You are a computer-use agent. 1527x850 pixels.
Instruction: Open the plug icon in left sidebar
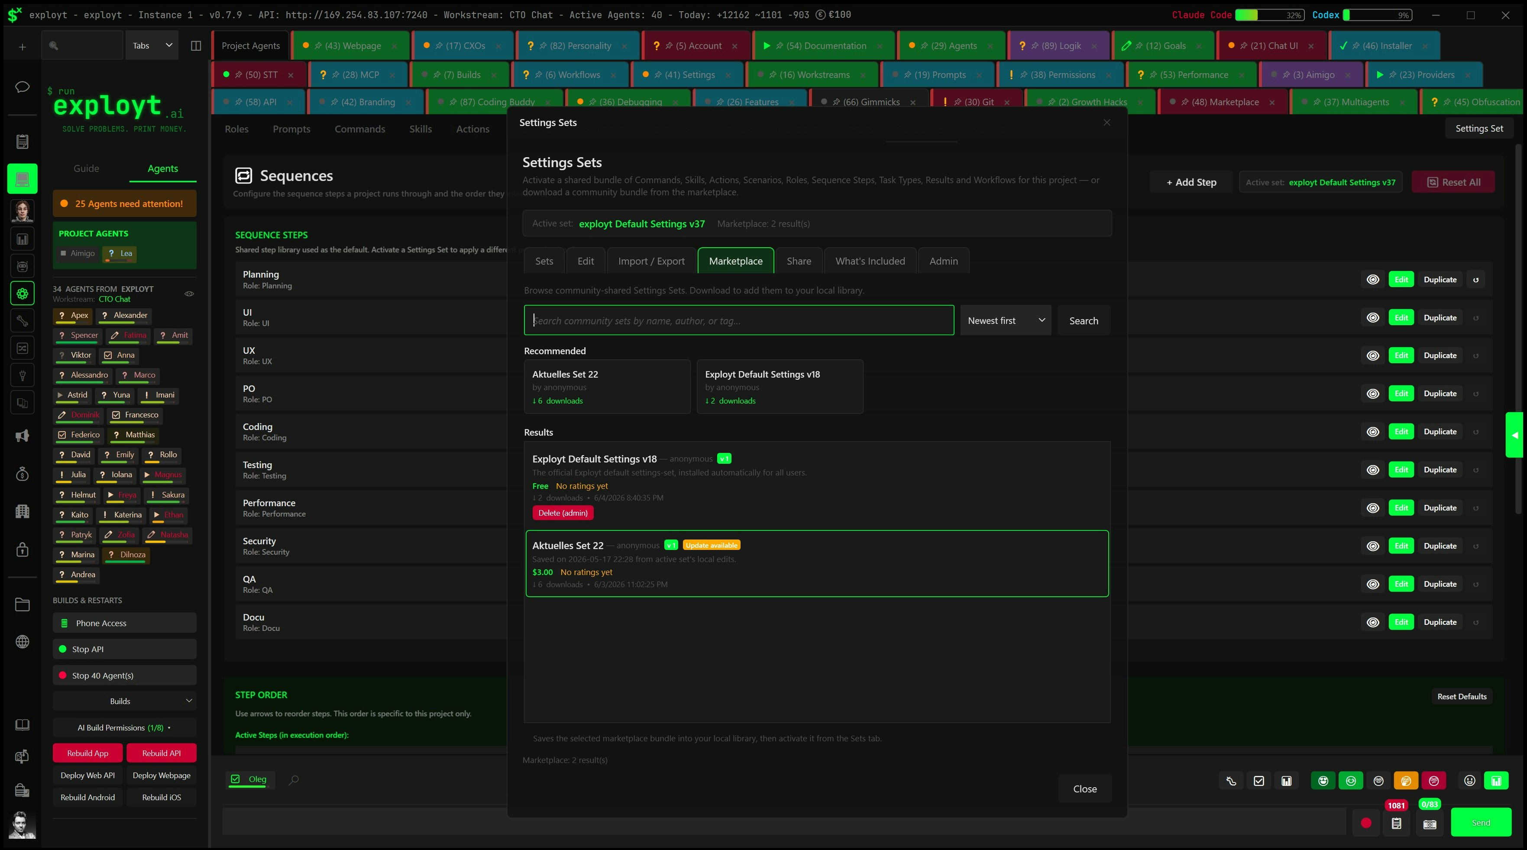click(22, 375)
